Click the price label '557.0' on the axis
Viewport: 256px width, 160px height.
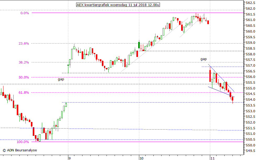[251, 65]
